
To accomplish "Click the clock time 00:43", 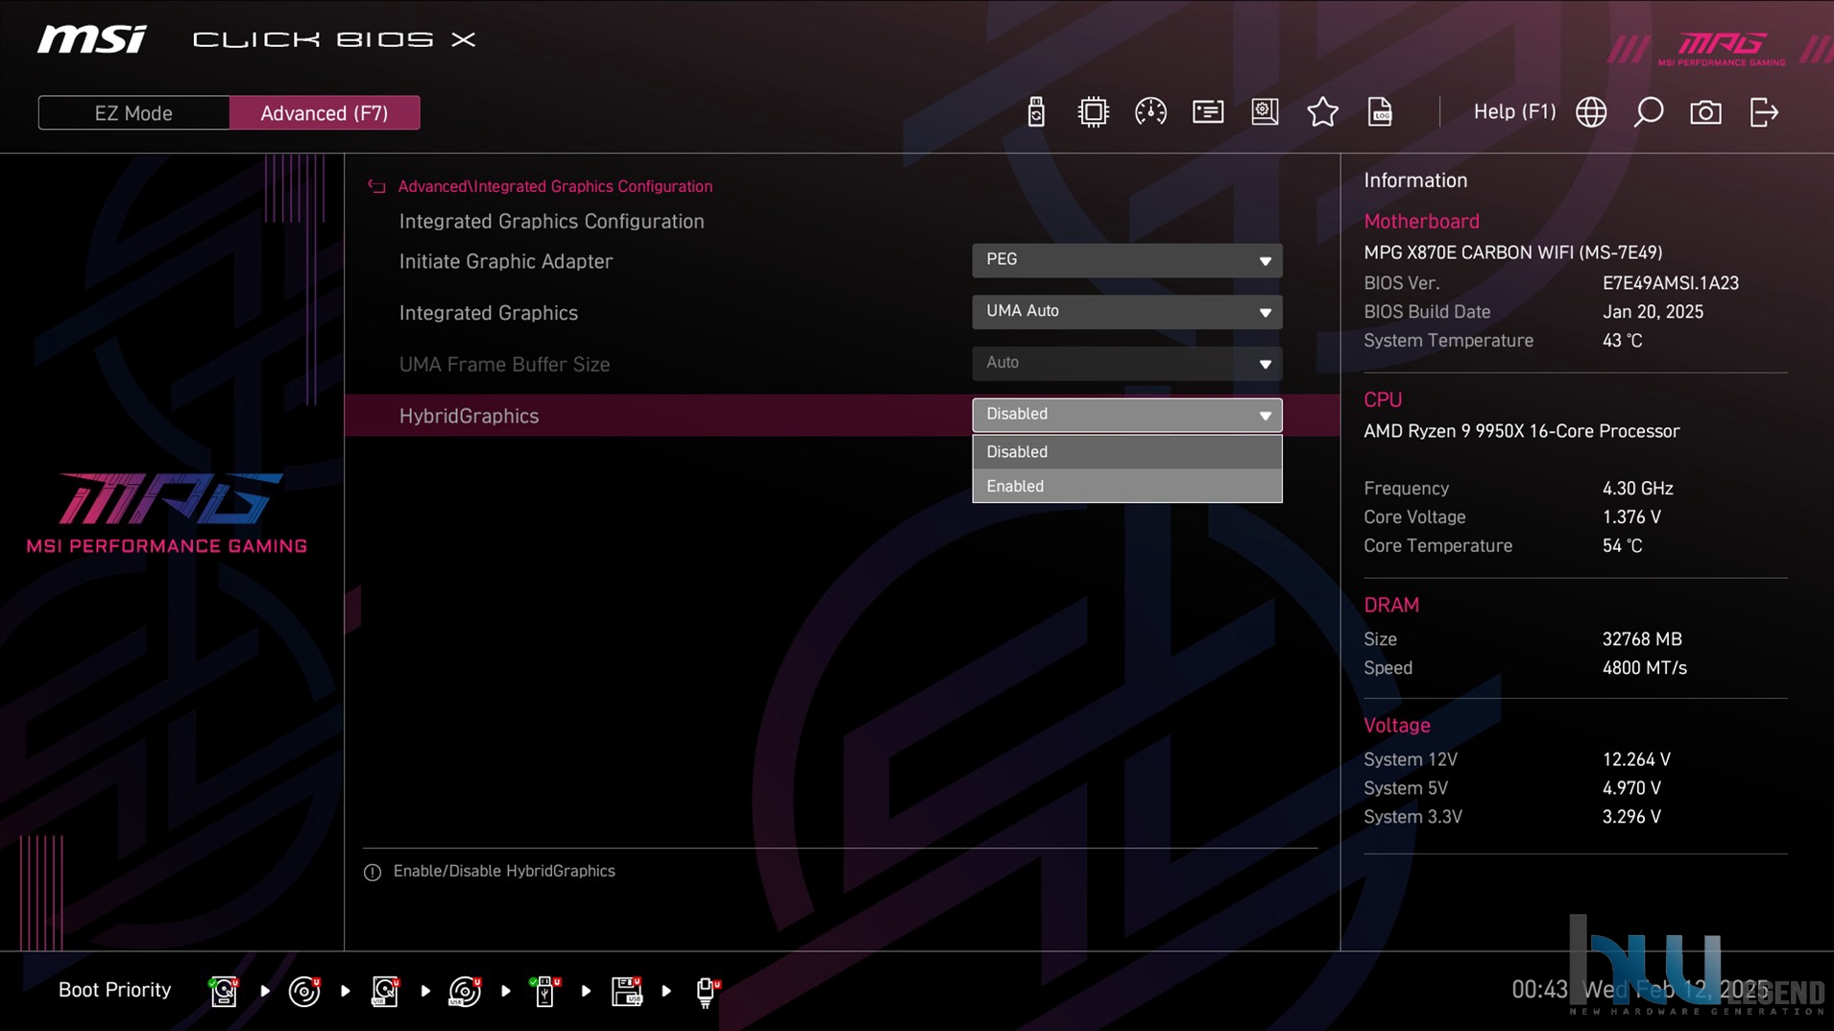I will (x=1539, y=990).
